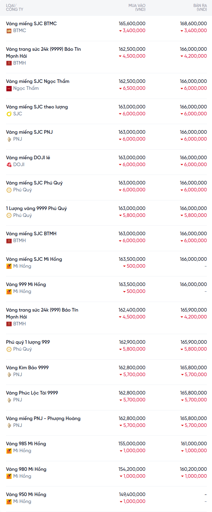Click Phú Quý logo under Vàng miếng SJC Phú Quý
Screen dimensions: 212x512
tap(9, 190)
